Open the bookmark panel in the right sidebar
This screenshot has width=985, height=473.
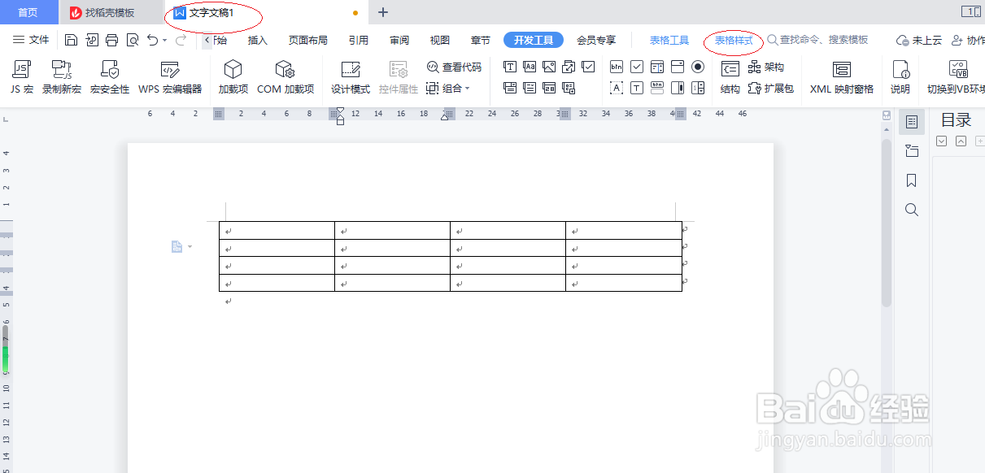coord(911,180)
